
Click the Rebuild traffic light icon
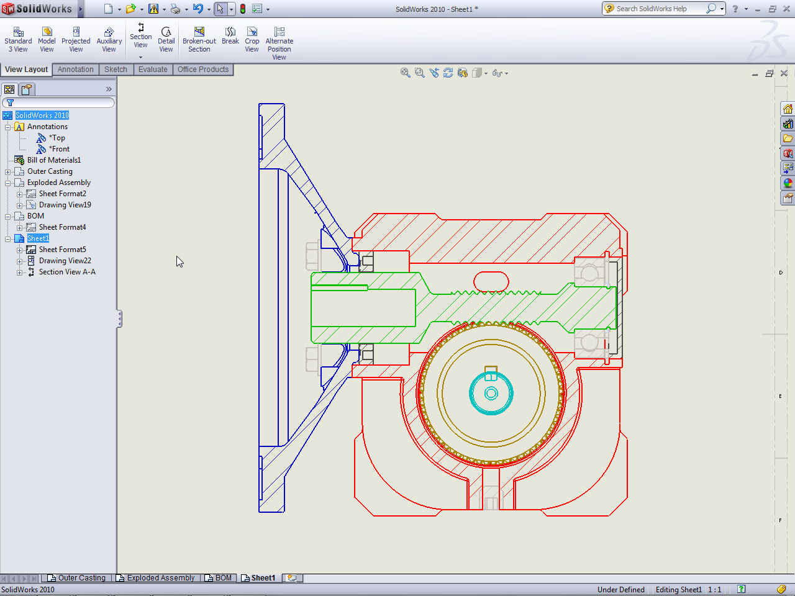tap(243, 9)
